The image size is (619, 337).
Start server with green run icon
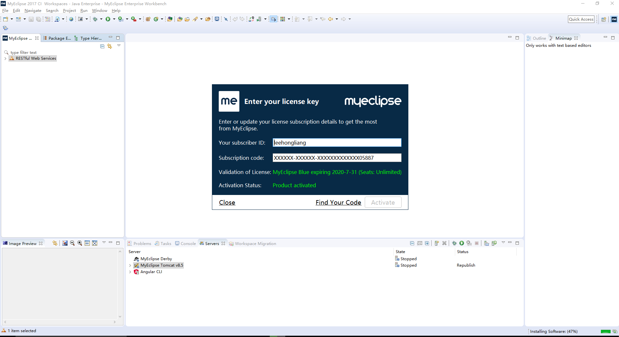(462, 243)
